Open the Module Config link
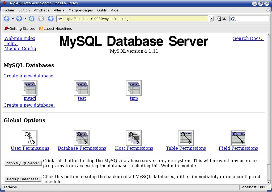Image resolution: width=272 pixels, height=192 pixels. [20, 48]
